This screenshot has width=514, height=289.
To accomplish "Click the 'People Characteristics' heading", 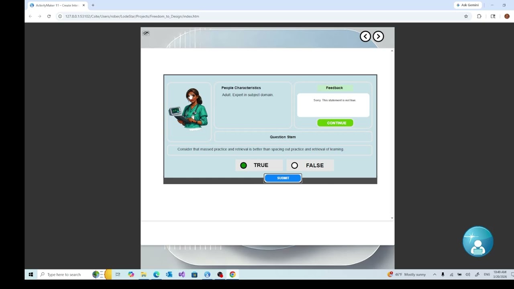I will 241,88.
